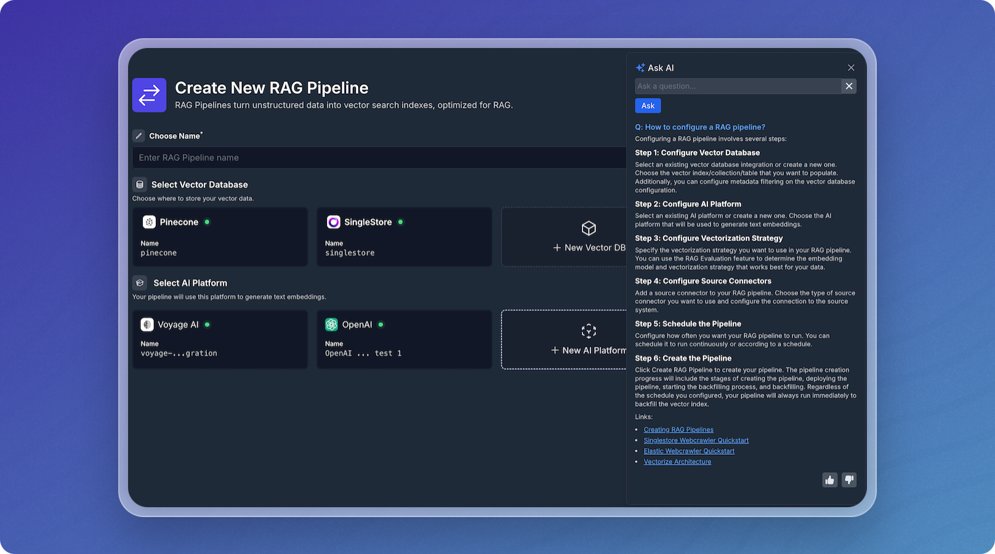Click the 'voyage-...gration' name value
The width and height of the screenshot is (995, 554).
coord(179,353)
